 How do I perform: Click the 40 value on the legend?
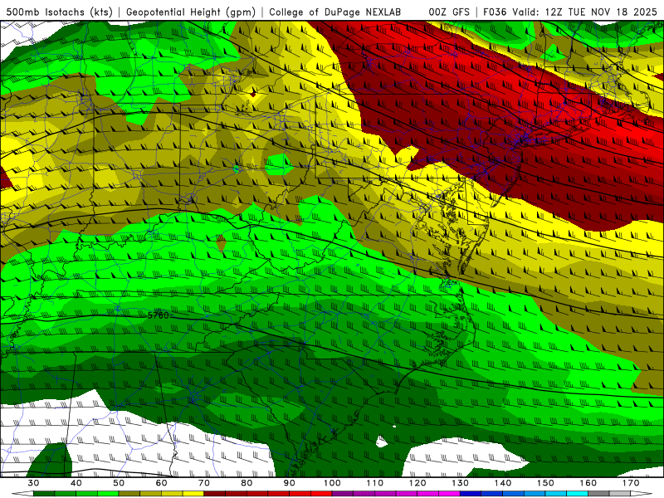tap(76, 483)
